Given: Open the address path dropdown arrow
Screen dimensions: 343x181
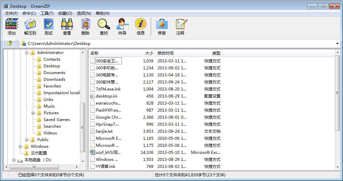Looking at the screenshot, I should click(337, 44).
